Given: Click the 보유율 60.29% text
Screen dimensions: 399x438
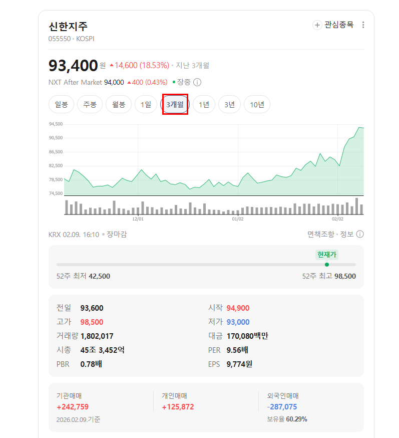Looking at the screenshot, I should 287,419.
